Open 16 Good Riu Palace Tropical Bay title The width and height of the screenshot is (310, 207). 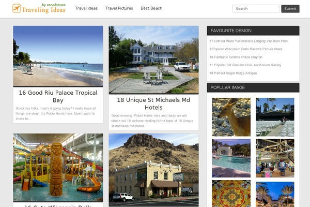coord(58,96)
